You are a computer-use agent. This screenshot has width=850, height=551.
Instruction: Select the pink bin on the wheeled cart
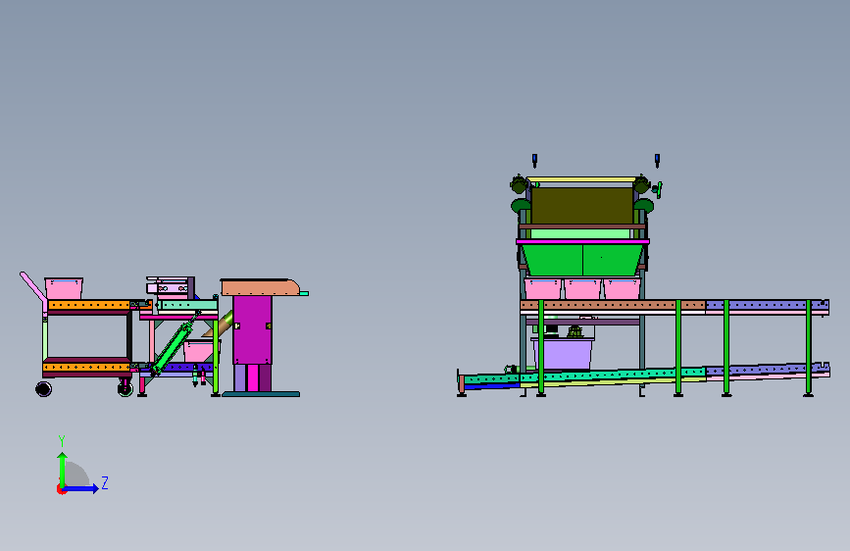(64, 288)
